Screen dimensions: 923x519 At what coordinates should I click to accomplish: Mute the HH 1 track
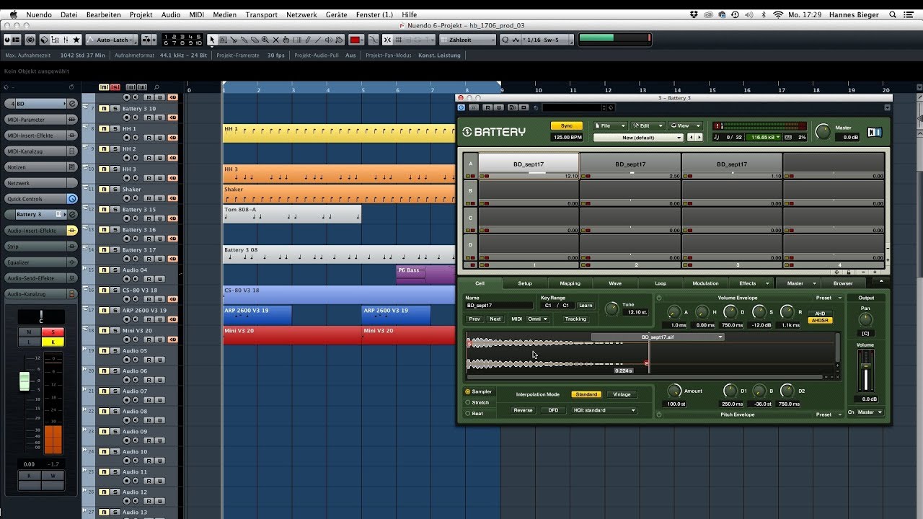(x=103, y=129)
